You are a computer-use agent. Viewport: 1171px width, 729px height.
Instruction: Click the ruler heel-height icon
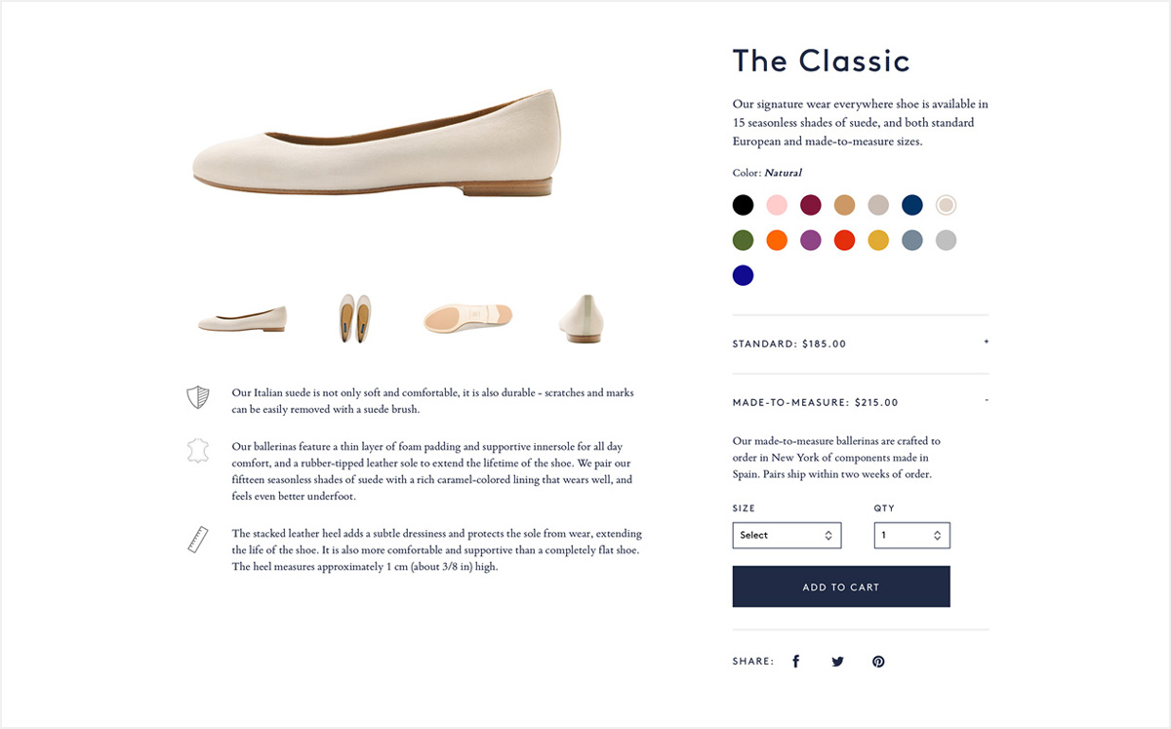tap(198, 540)
